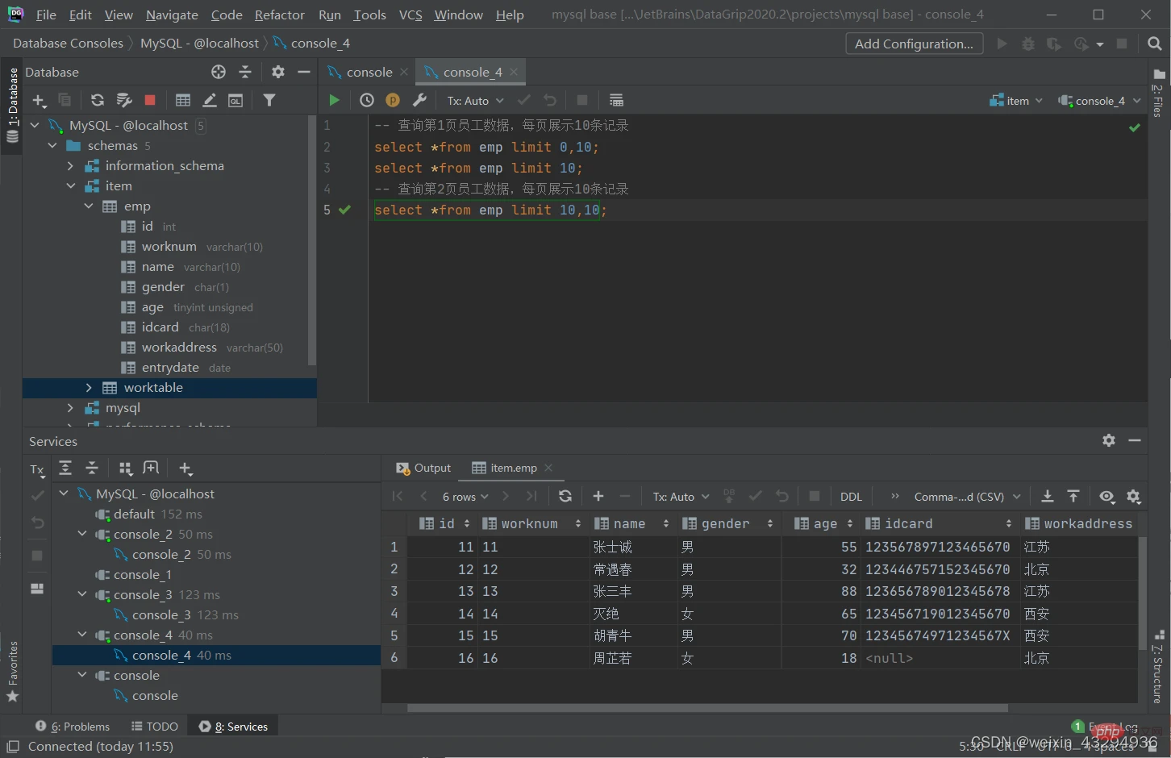
Task: Toggle the Favorites side panel
Action: coord(12,671)
